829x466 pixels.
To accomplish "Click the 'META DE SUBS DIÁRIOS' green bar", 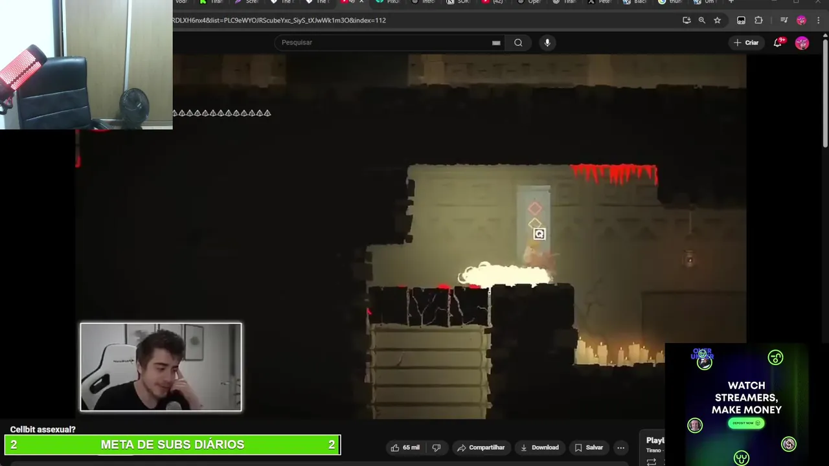I will 172,445.
